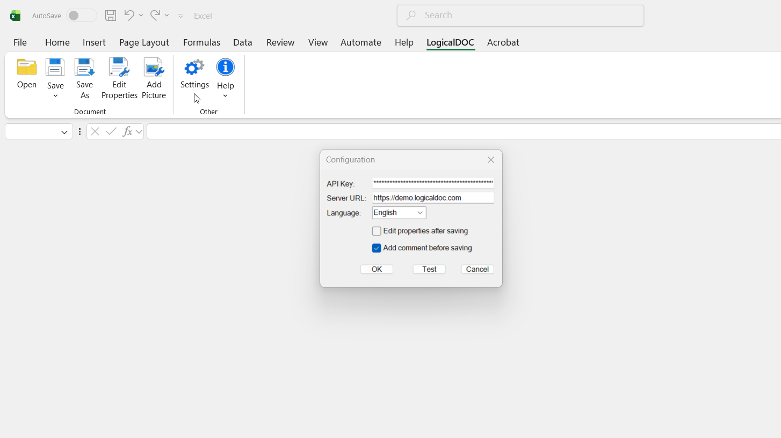Open the Acrobat tab
This screenshot has width=781, height=438.
[x=503, y=42]
